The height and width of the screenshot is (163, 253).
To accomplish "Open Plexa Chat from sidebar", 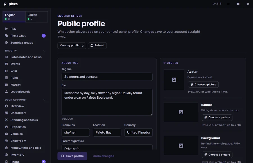I will (25, 36).
